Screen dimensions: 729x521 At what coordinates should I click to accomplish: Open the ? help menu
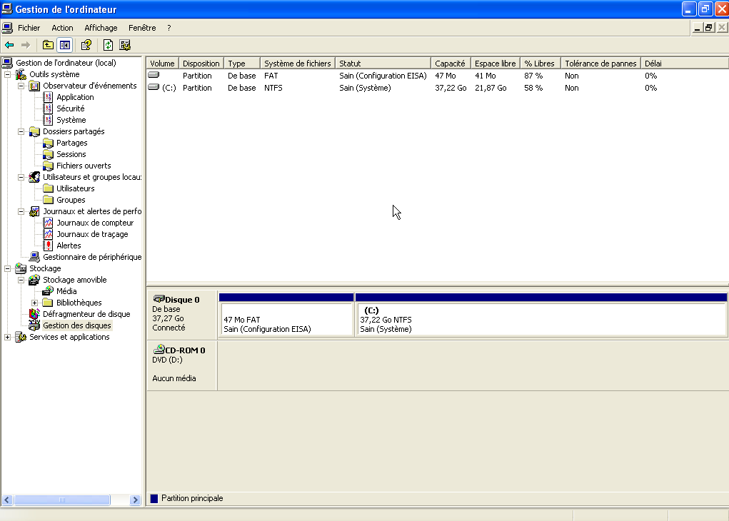169,28
